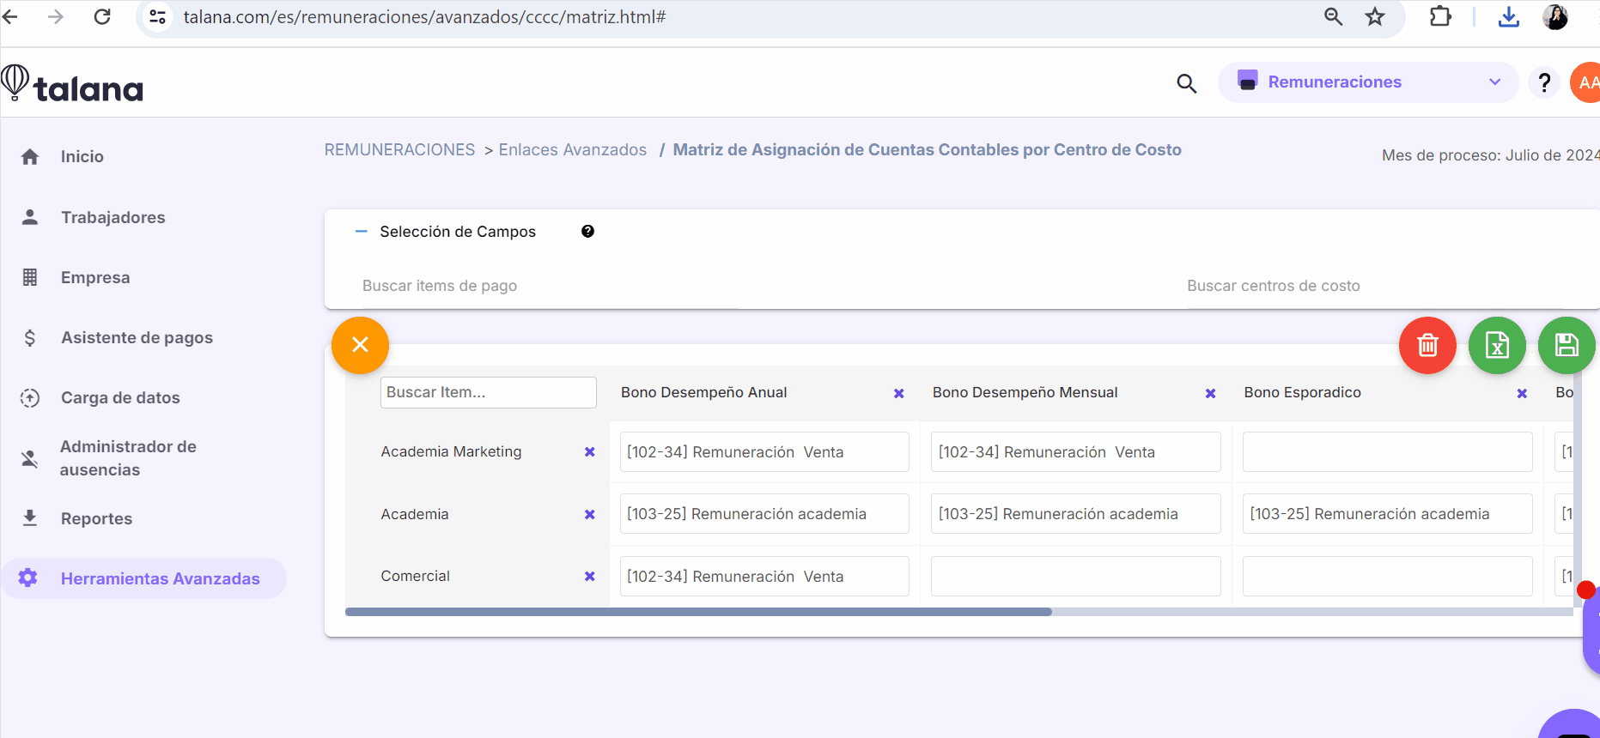Click the REMUNERACIONES breadcrumb link
Screen dimensions: 1600x738
click(x=399, y=150)
